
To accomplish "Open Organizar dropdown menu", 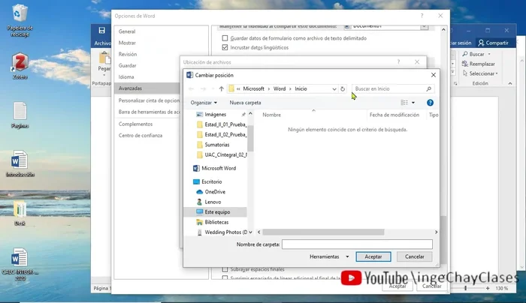I will pyautogui.click(x=204, y=103).
